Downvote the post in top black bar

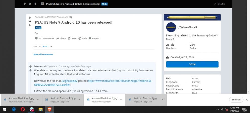coord(35,4)
